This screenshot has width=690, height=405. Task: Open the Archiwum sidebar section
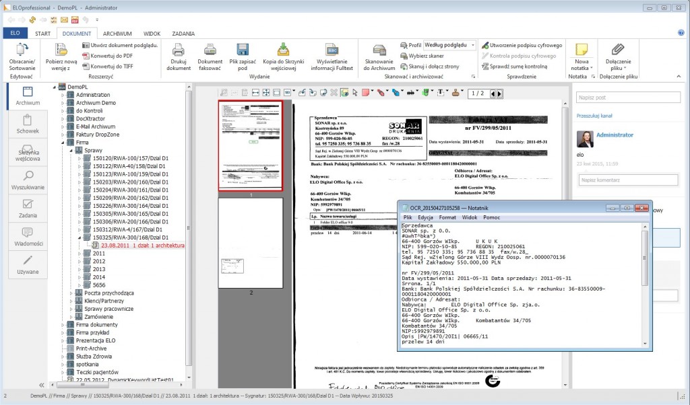point(28,96)
